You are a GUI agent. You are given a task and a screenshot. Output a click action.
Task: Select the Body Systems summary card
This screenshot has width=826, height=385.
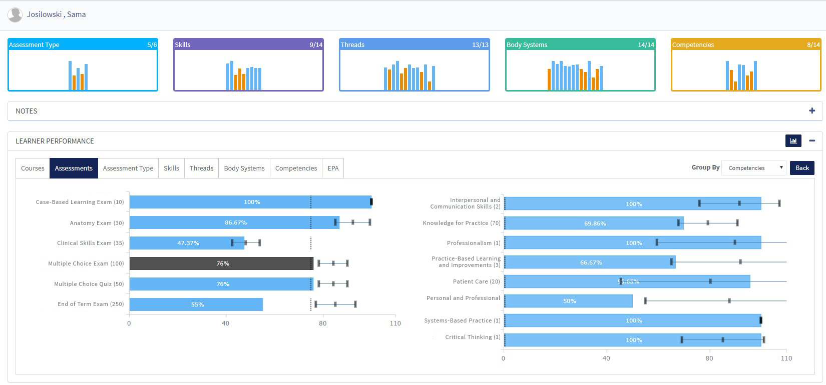click(580, 65)
